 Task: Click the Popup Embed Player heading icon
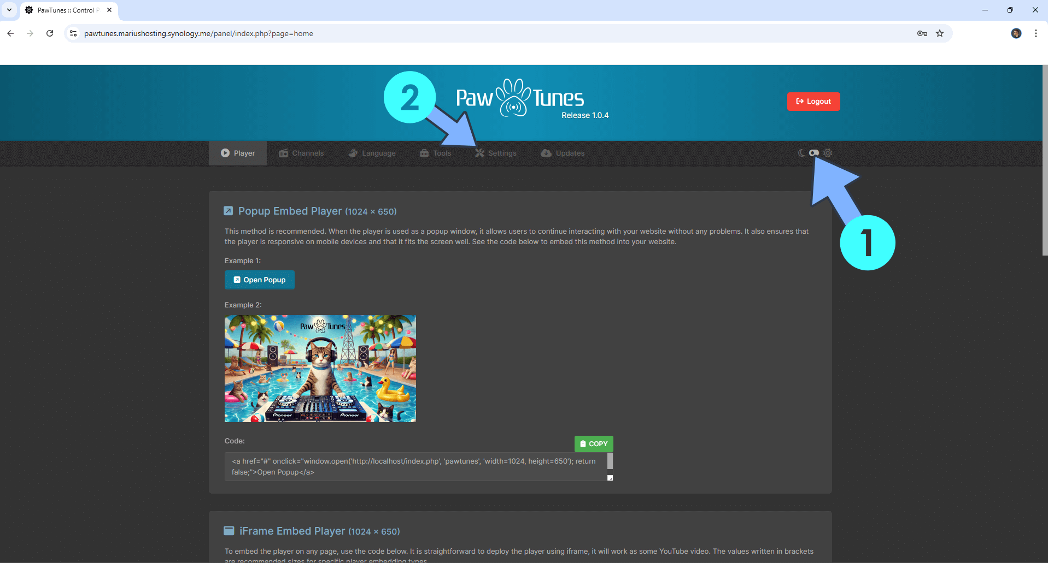pos(229,211)
